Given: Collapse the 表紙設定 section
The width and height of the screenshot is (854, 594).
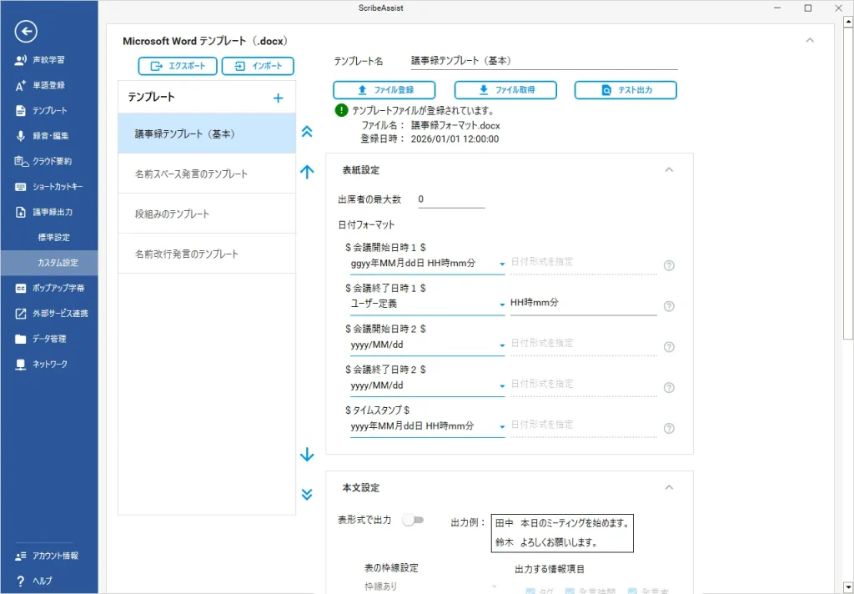Looking at the screenshot, I should tap(668, 170).
